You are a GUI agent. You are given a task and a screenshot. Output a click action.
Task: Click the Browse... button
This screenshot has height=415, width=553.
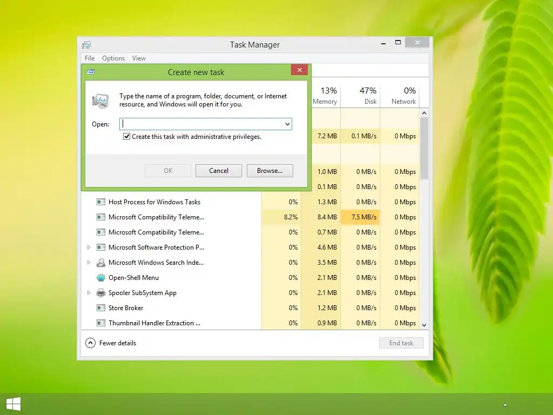click(x=270, y=171)
